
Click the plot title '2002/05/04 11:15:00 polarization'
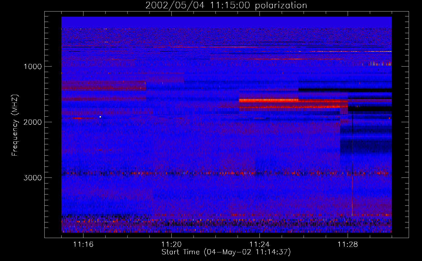[226, 5]
